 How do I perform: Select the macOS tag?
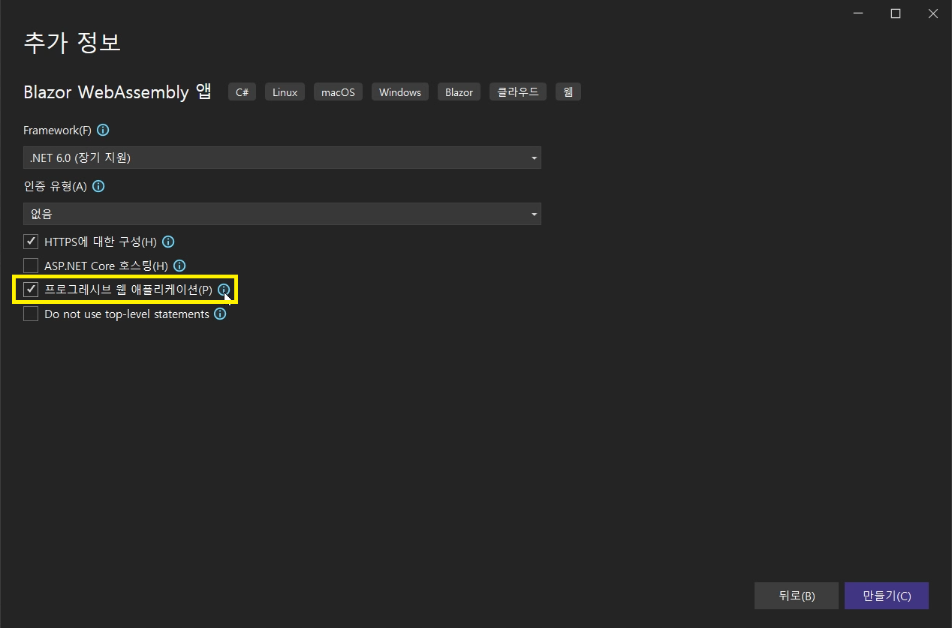coord(338,92)
